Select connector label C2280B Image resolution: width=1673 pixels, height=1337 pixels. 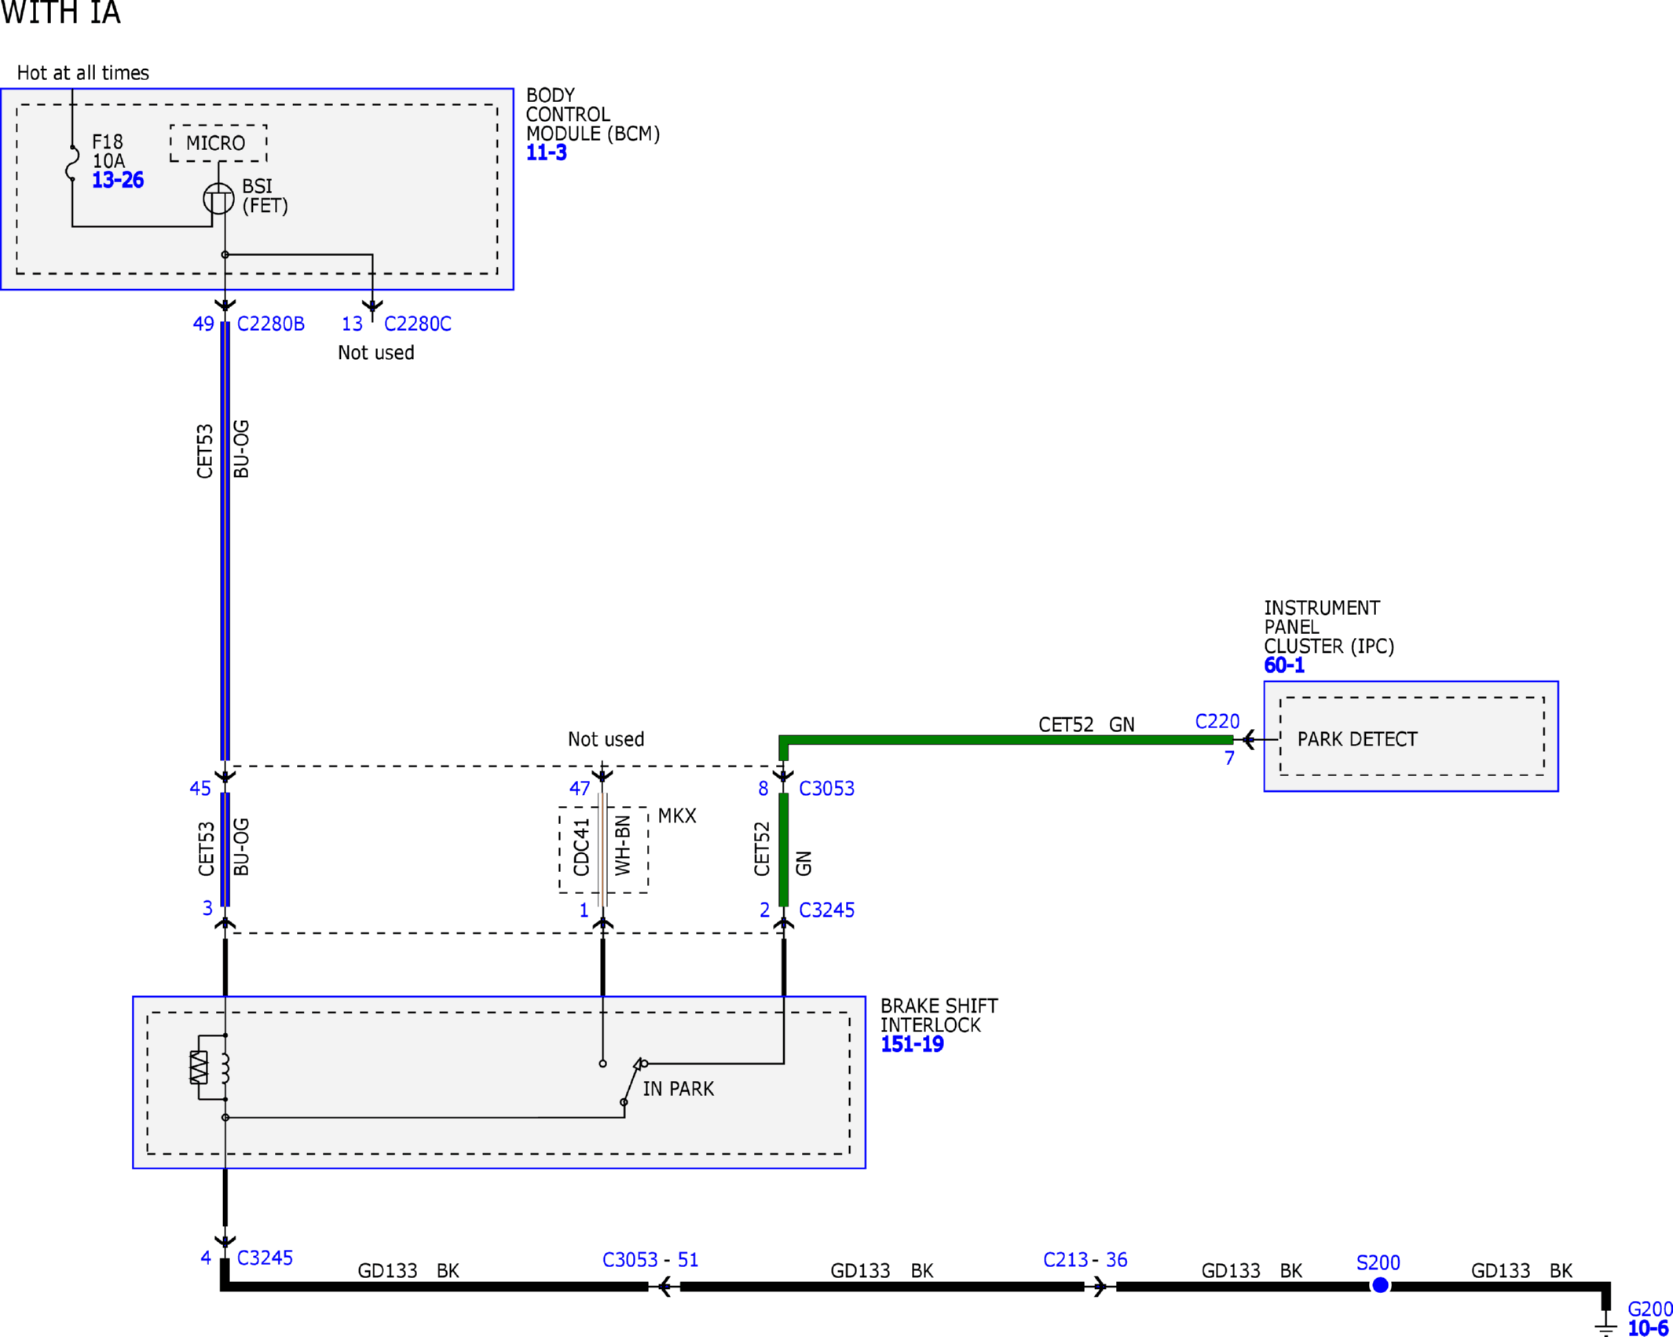tap(270, 324)
